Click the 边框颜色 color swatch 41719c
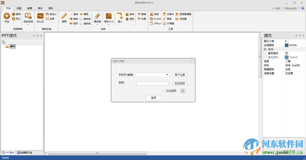The height and width of the screenshot is (160, 306). click(x=286, y=45)
